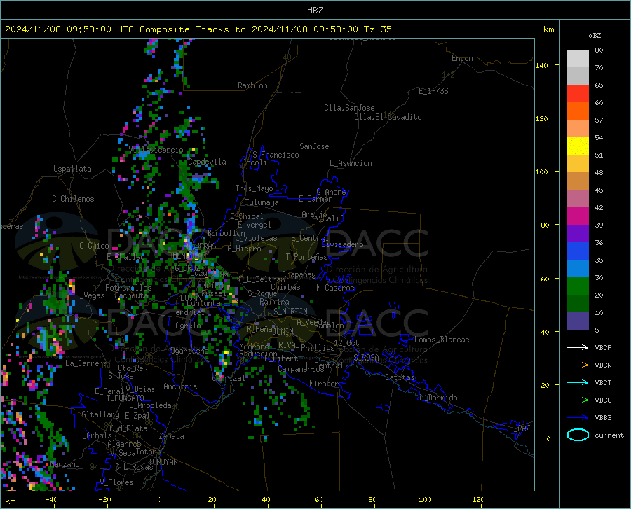Click the T_Porteñas label

[306, 257]
